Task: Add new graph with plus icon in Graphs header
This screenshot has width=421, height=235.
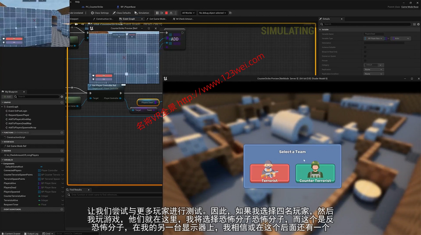Action: [62, 102]
